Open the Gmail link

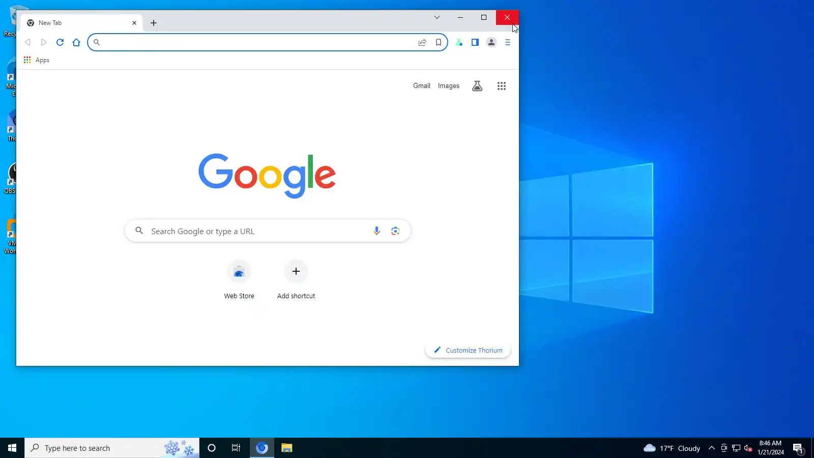(x=422, y=85)
